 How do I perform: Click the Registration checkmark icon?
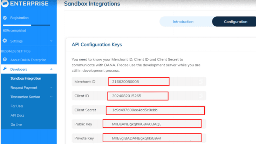5,18
